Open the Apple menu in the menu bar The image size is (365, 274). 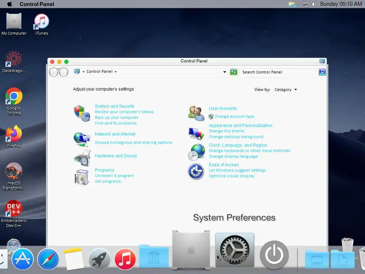click(10, 4)
